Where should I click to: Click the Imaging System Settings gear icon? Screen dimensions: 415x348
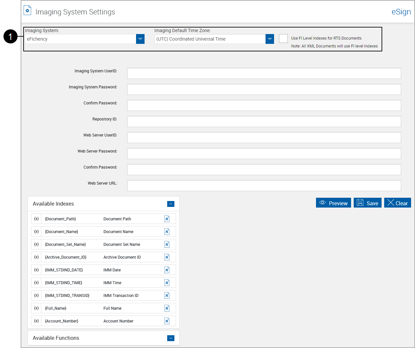click(27, 10)
